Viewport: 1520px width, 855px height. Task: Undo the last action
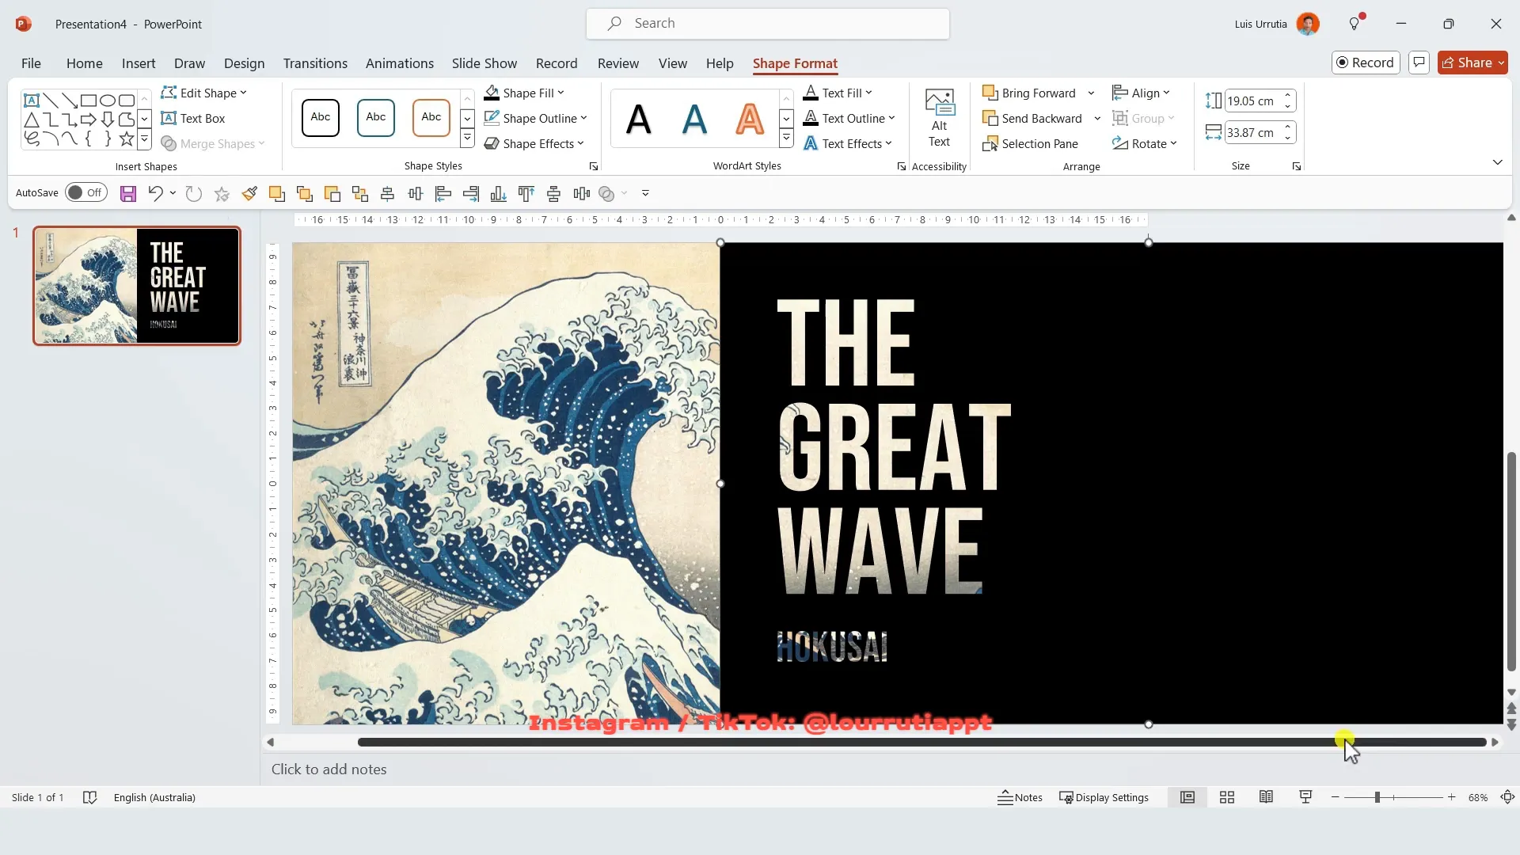pos(155,193)
